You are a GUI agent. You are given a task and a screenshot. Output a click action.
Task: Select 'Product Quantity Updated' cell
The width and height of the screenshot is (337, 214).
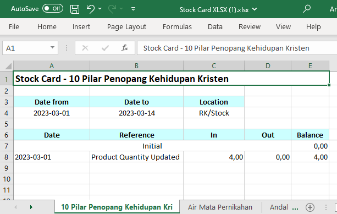[136, 157]
